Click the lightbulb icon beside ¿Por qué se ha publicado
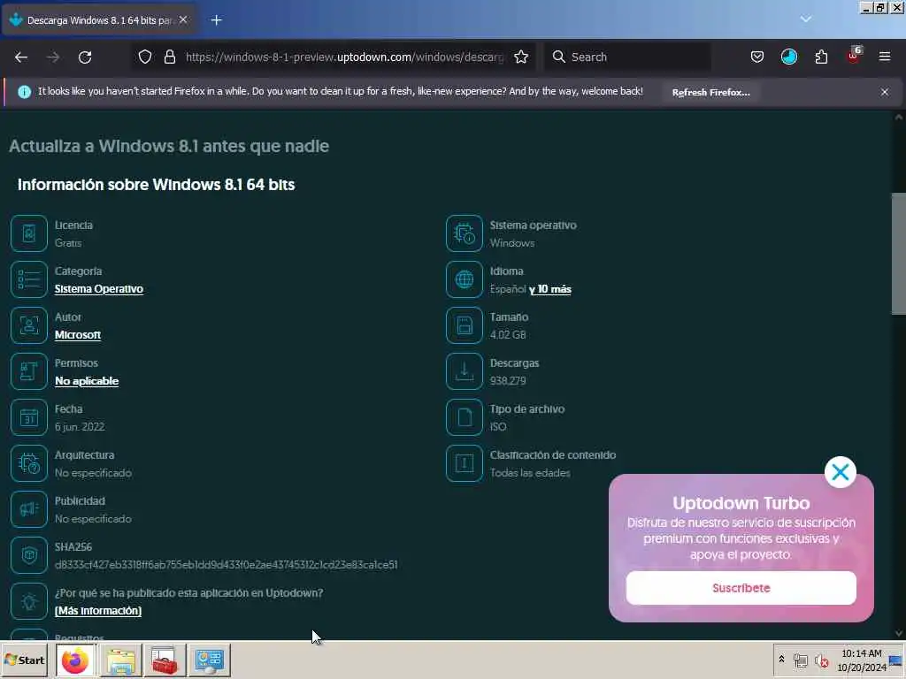Screen dimensions: 906x679 (29, 601)
